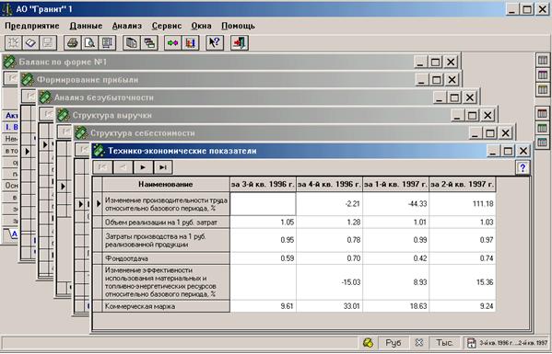Click the exit door icon in the toolbar
Viewport: 552px width, 354px height.
(x=240, y=43)
